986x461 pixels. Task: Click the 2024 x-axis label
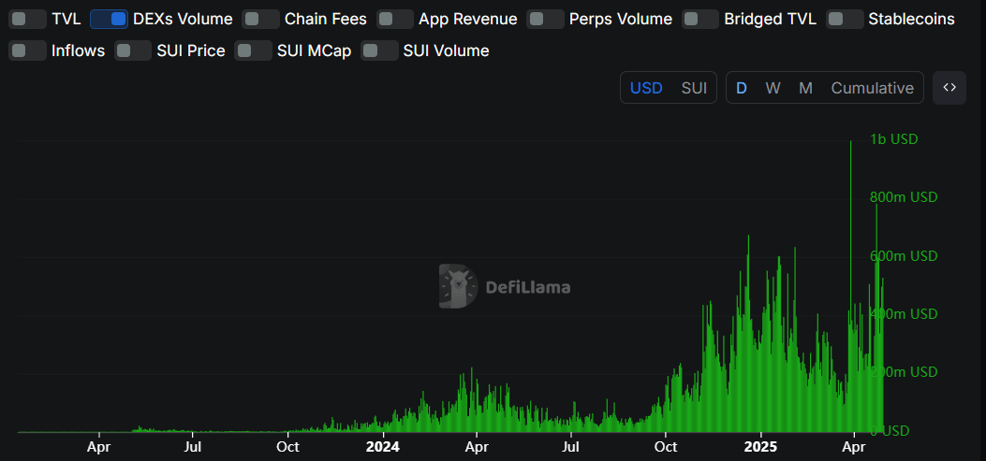[383, 448]
